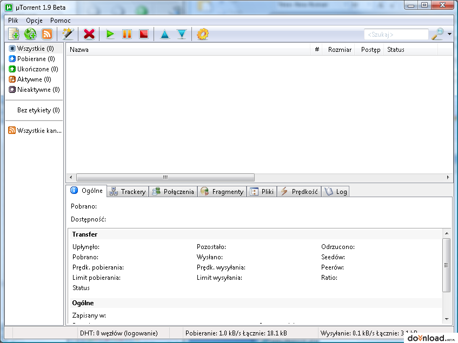
Task: Click the horizontal scrollbar right arrow
Action: [448, 177]
